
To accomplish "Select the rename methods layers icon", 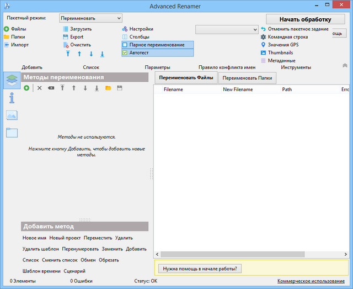I will point(12,81).
